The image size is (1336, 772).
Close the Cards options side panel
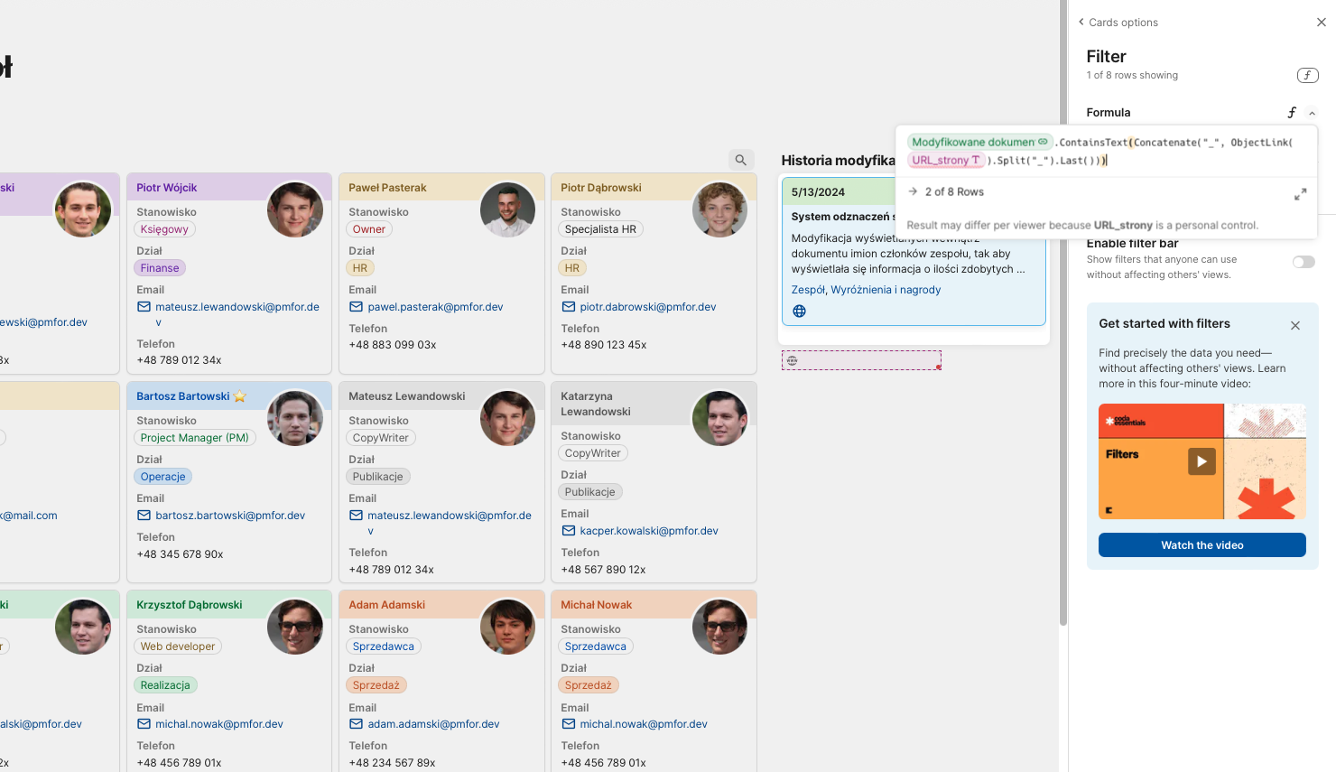1321,23
